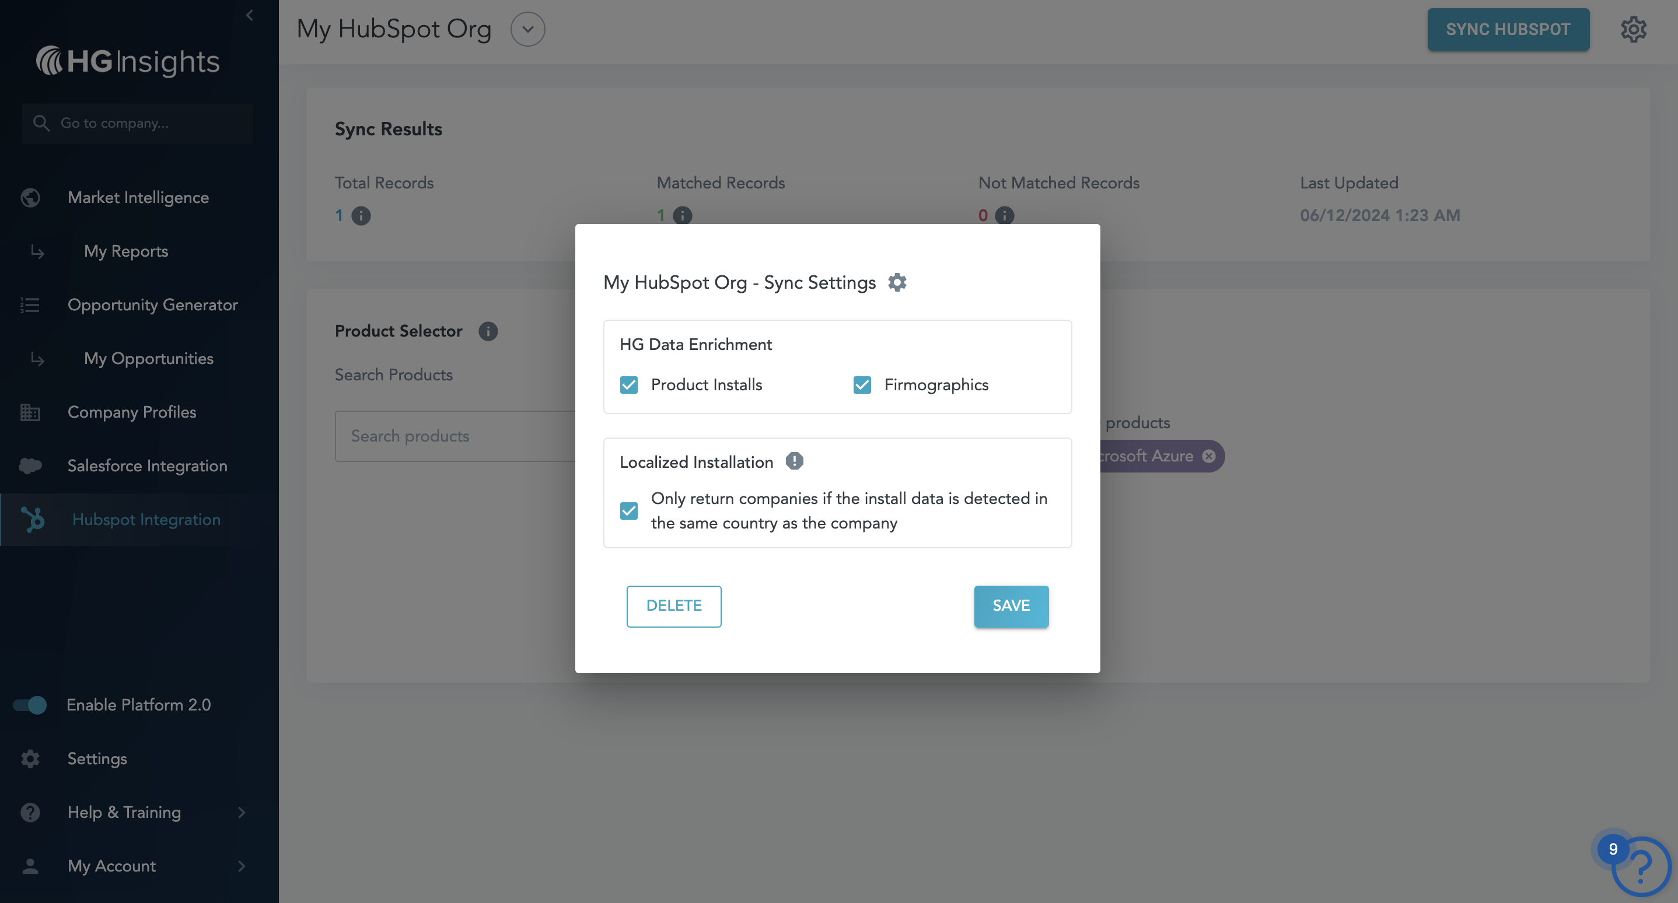1678x903 pixels.
Task: Disable the same-country install data checkbox
Action: pyautogui.click(x=628, y=510)
